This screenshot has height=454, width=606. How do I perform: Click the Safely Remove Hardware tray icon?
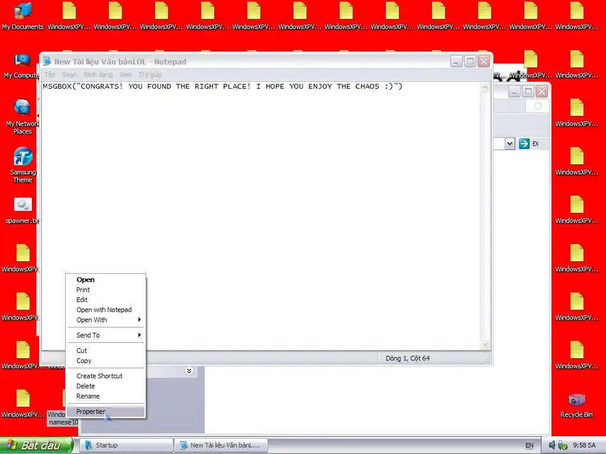pyautogui.click(x=562, y=445)
